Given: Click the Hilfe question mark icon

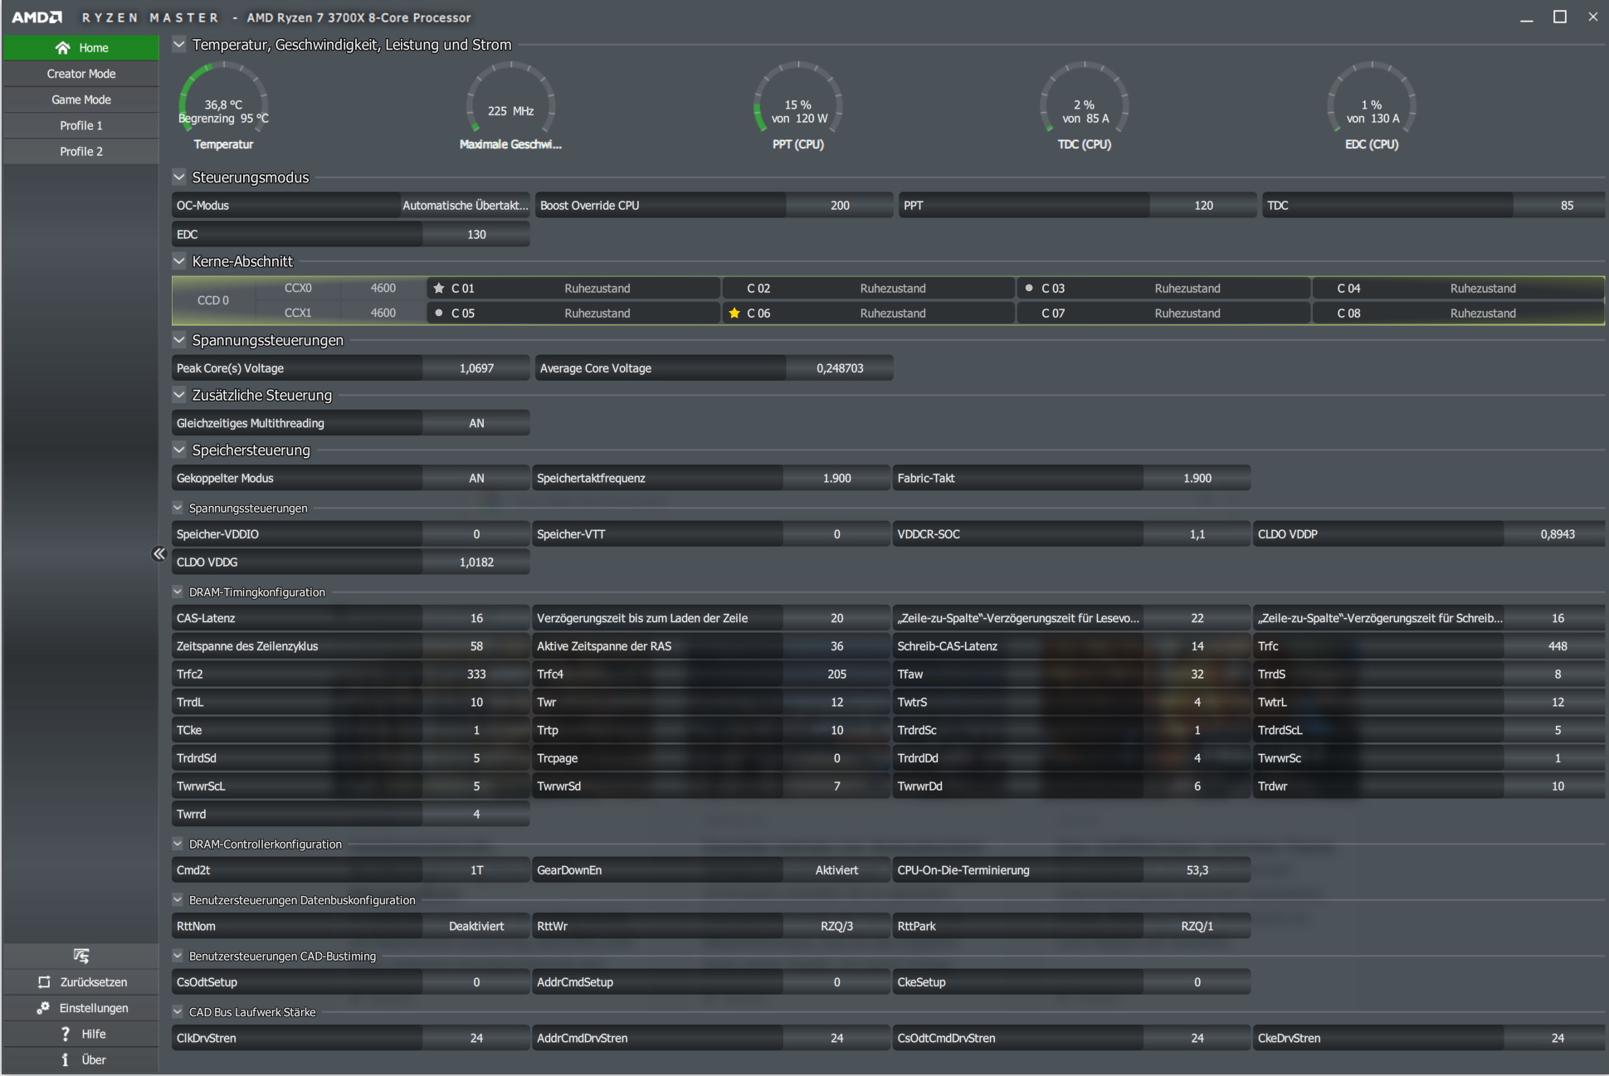Looking at the screenshot, I should [66, 1034].
